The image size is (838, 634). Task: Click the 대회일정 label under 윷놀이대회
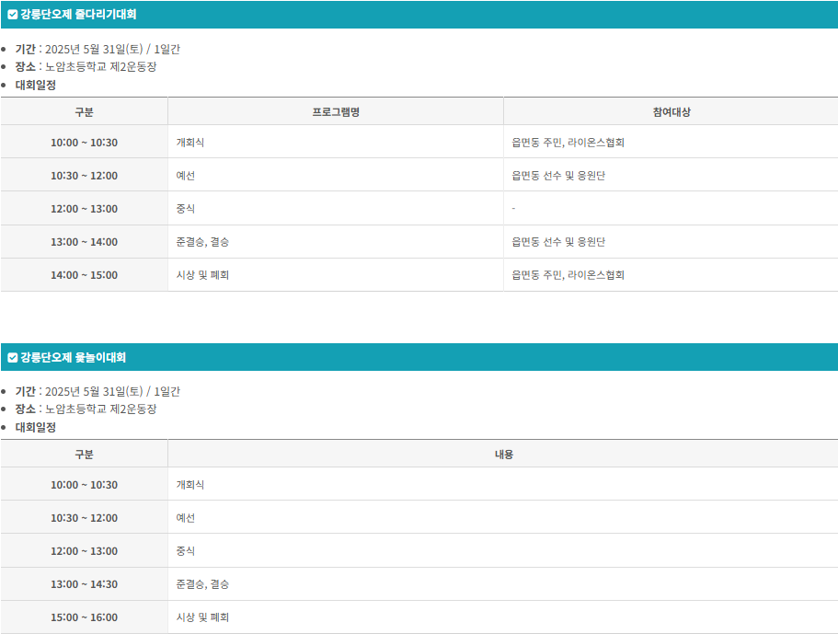(35, 427)
